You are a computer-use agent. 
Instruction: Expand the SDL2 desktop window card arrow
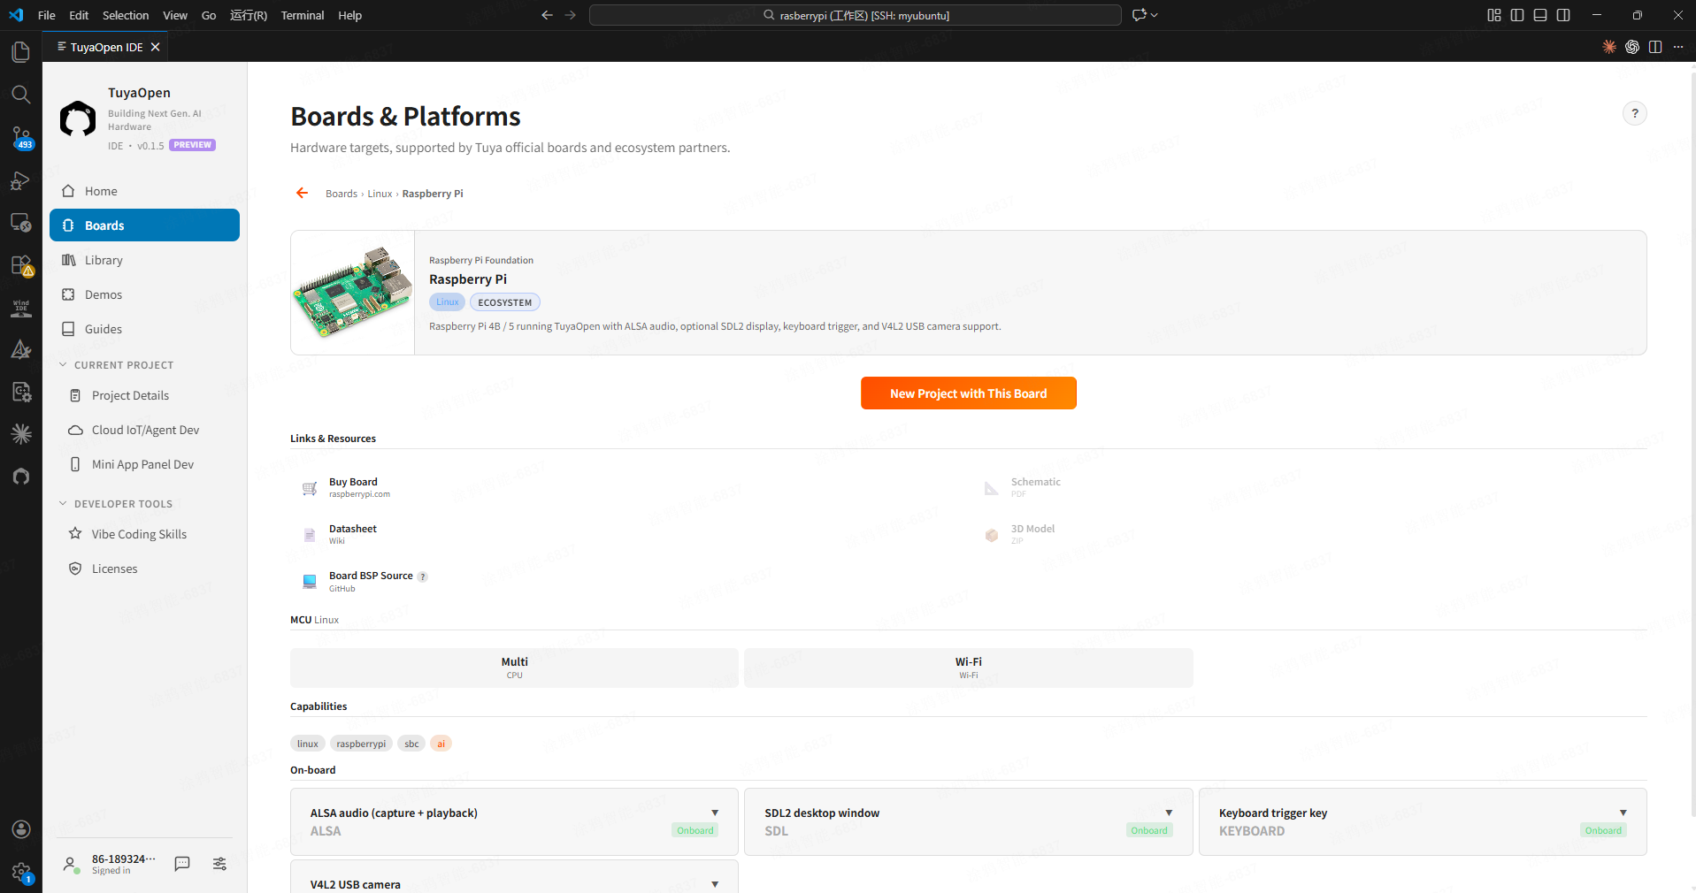point(1169,813)
